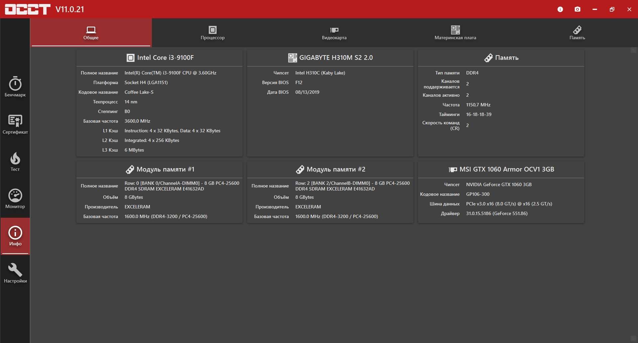Image resolution: width=638 pixels, height=343 pixels.
Task: Click the V11.0.21 version label
Action: [70, 9]
